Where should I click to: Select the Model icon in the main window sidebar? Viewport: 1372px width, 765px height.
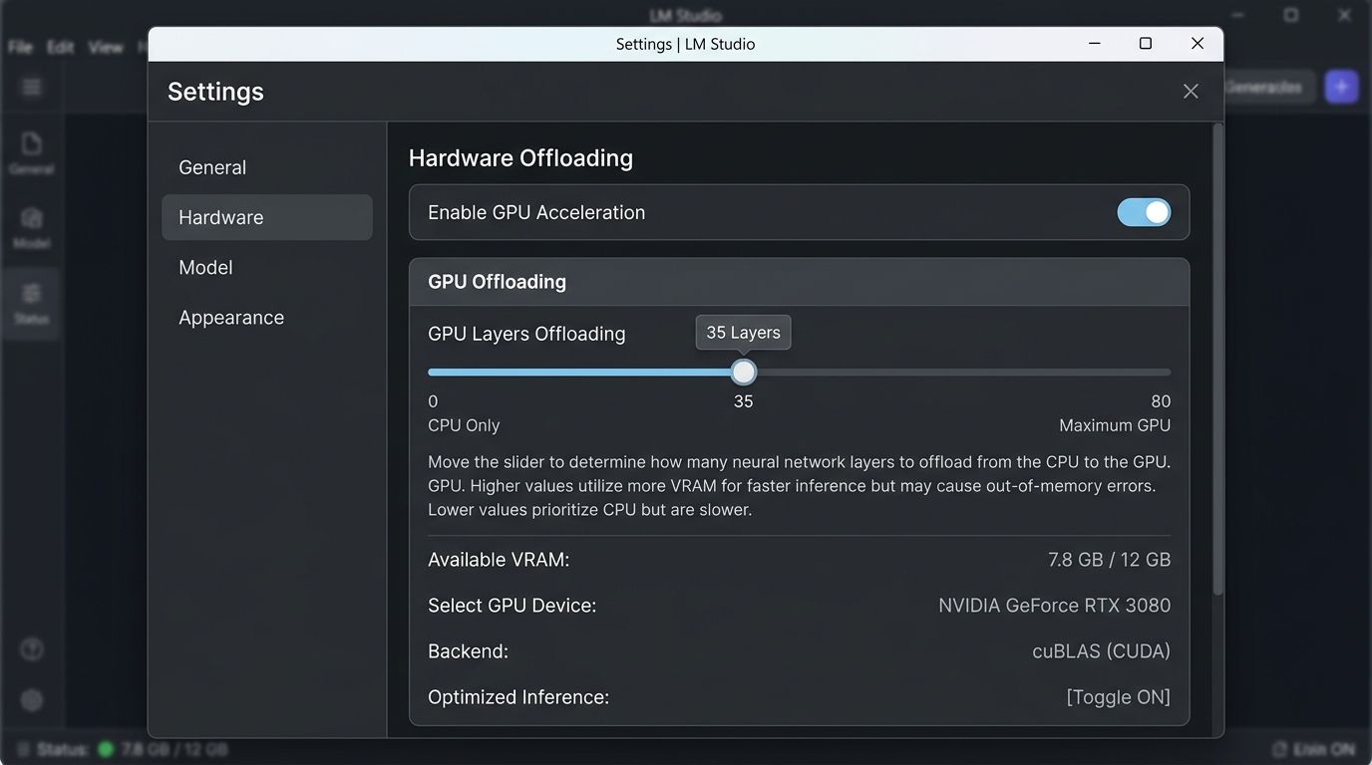(x=32, y=227)
